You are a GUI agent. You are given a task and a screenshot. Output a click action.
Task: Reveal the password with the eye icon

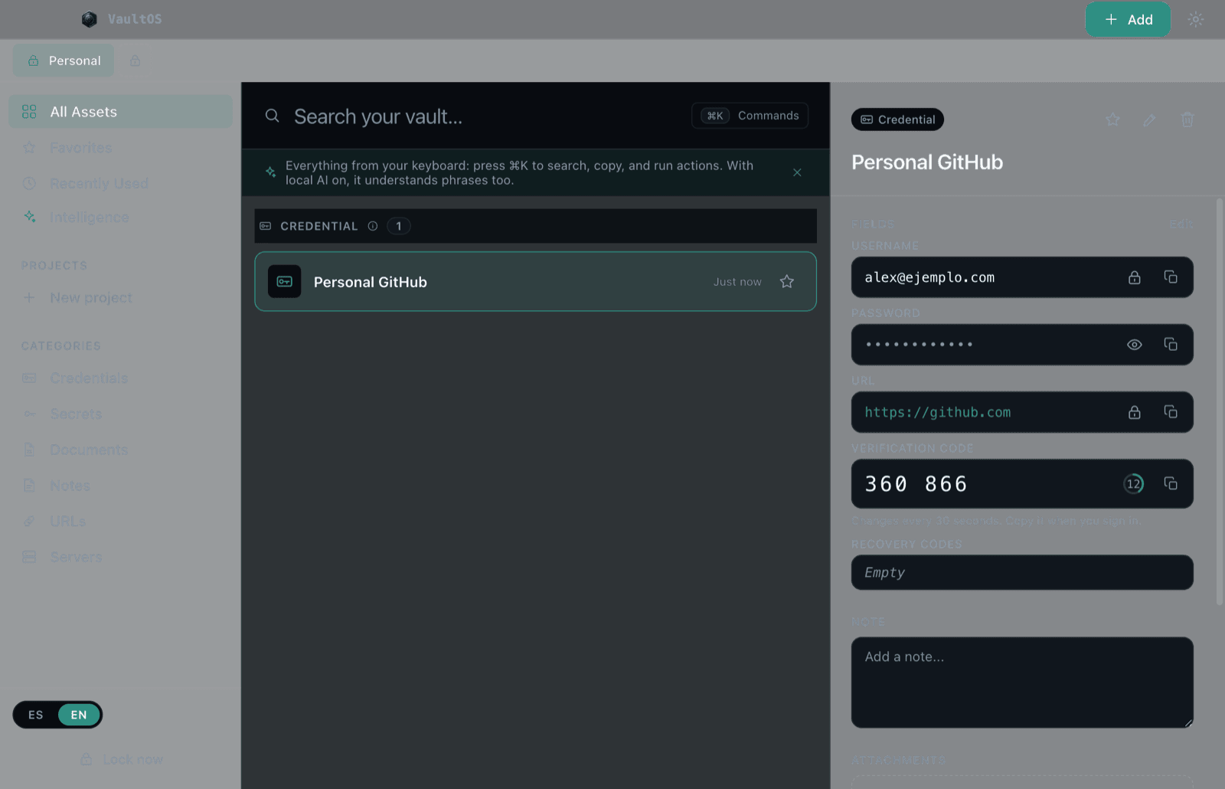tap(1135, 345)
